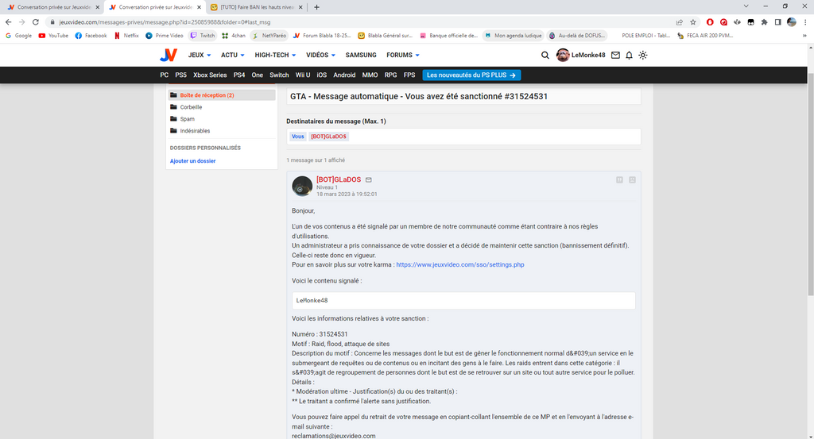Open the Twitch bookmark
The height and width of the screenshot is (439, 814).
tap(203, 36)
